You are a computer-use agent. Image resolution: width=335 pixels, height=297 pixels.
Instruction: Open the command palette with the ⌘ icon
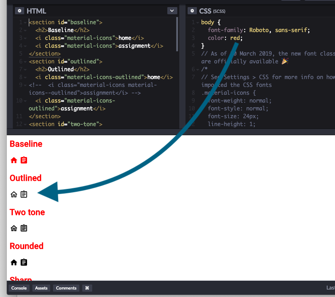coord(87,288)
